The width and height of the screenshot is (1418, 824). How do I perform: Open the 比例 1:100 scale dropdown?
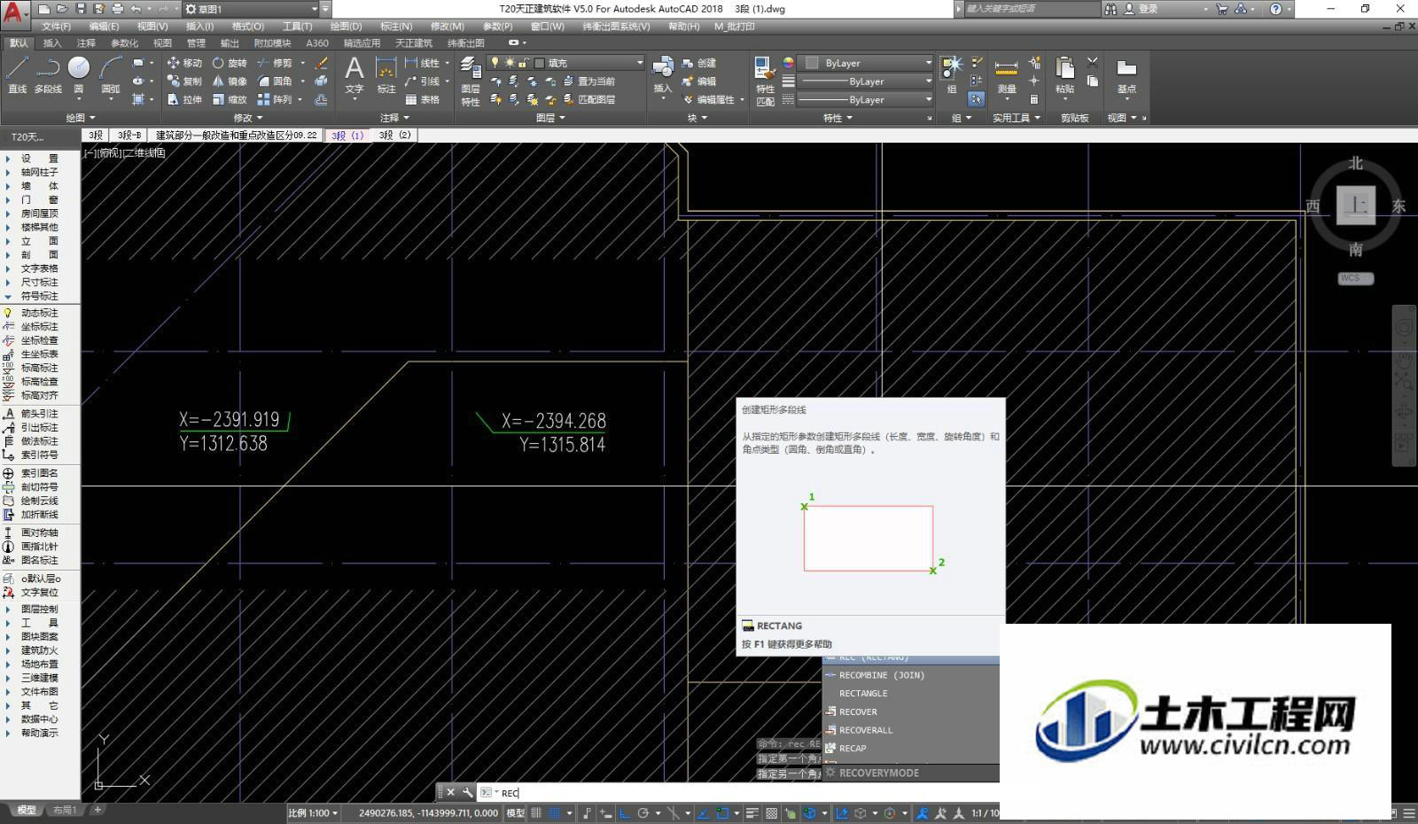coord(313,812)
